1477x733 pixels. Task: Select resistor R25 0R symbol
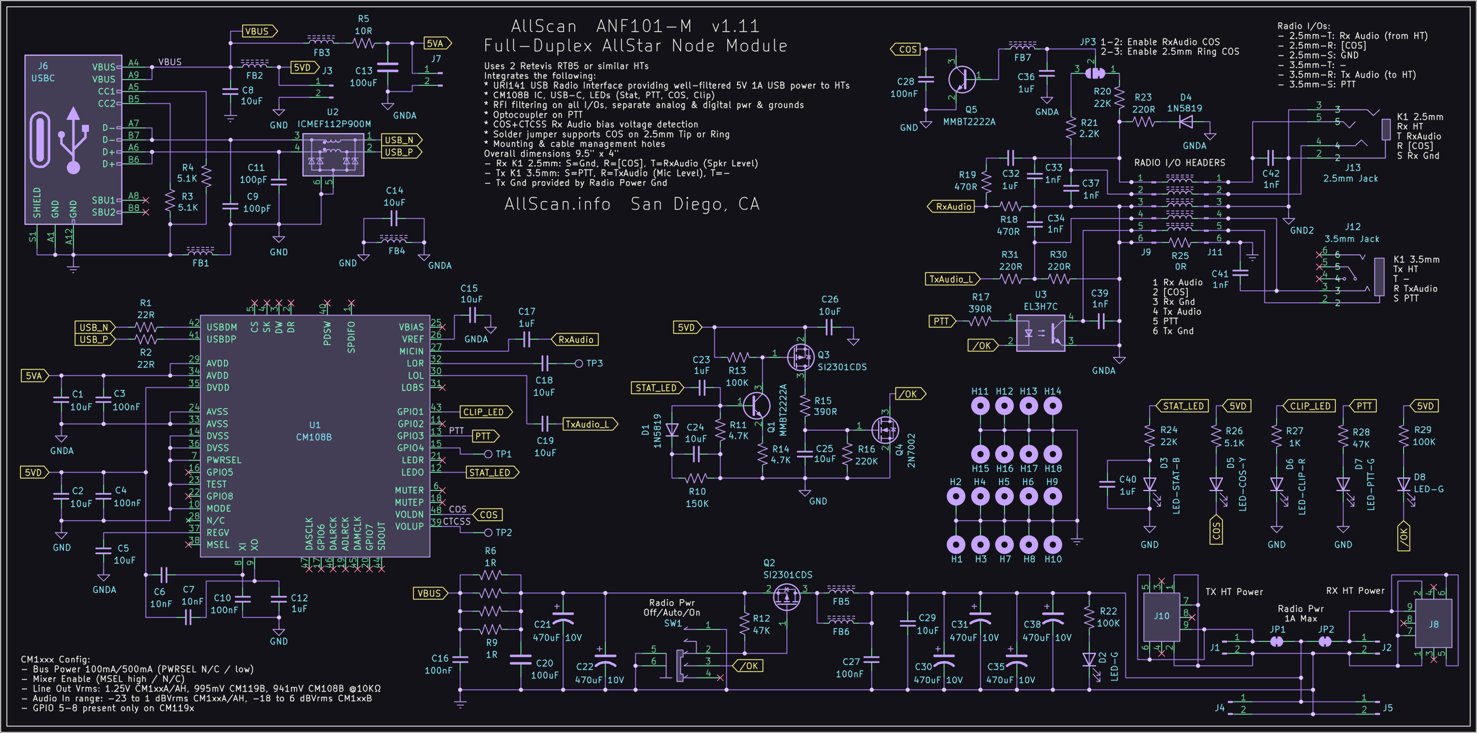pyautogui.click(x=1179, y=243)
